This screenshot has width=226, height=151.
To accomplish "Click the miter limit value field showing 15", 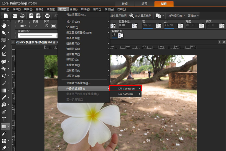I will pos(115,35).
